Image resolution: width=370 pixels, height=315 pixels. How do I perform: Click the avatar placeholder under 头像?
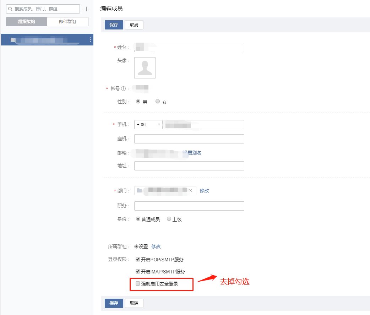145,67
